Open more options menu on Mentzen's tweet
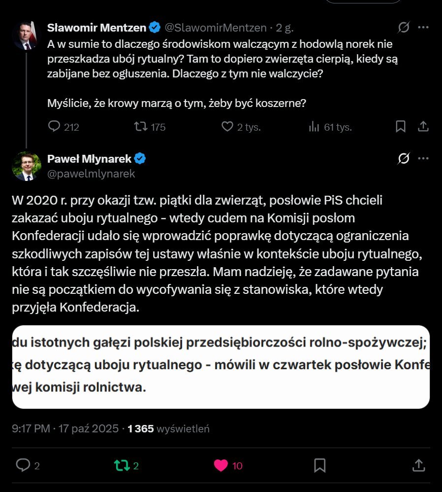This screenshot has width=442, height=492. [x=423, y=28]
